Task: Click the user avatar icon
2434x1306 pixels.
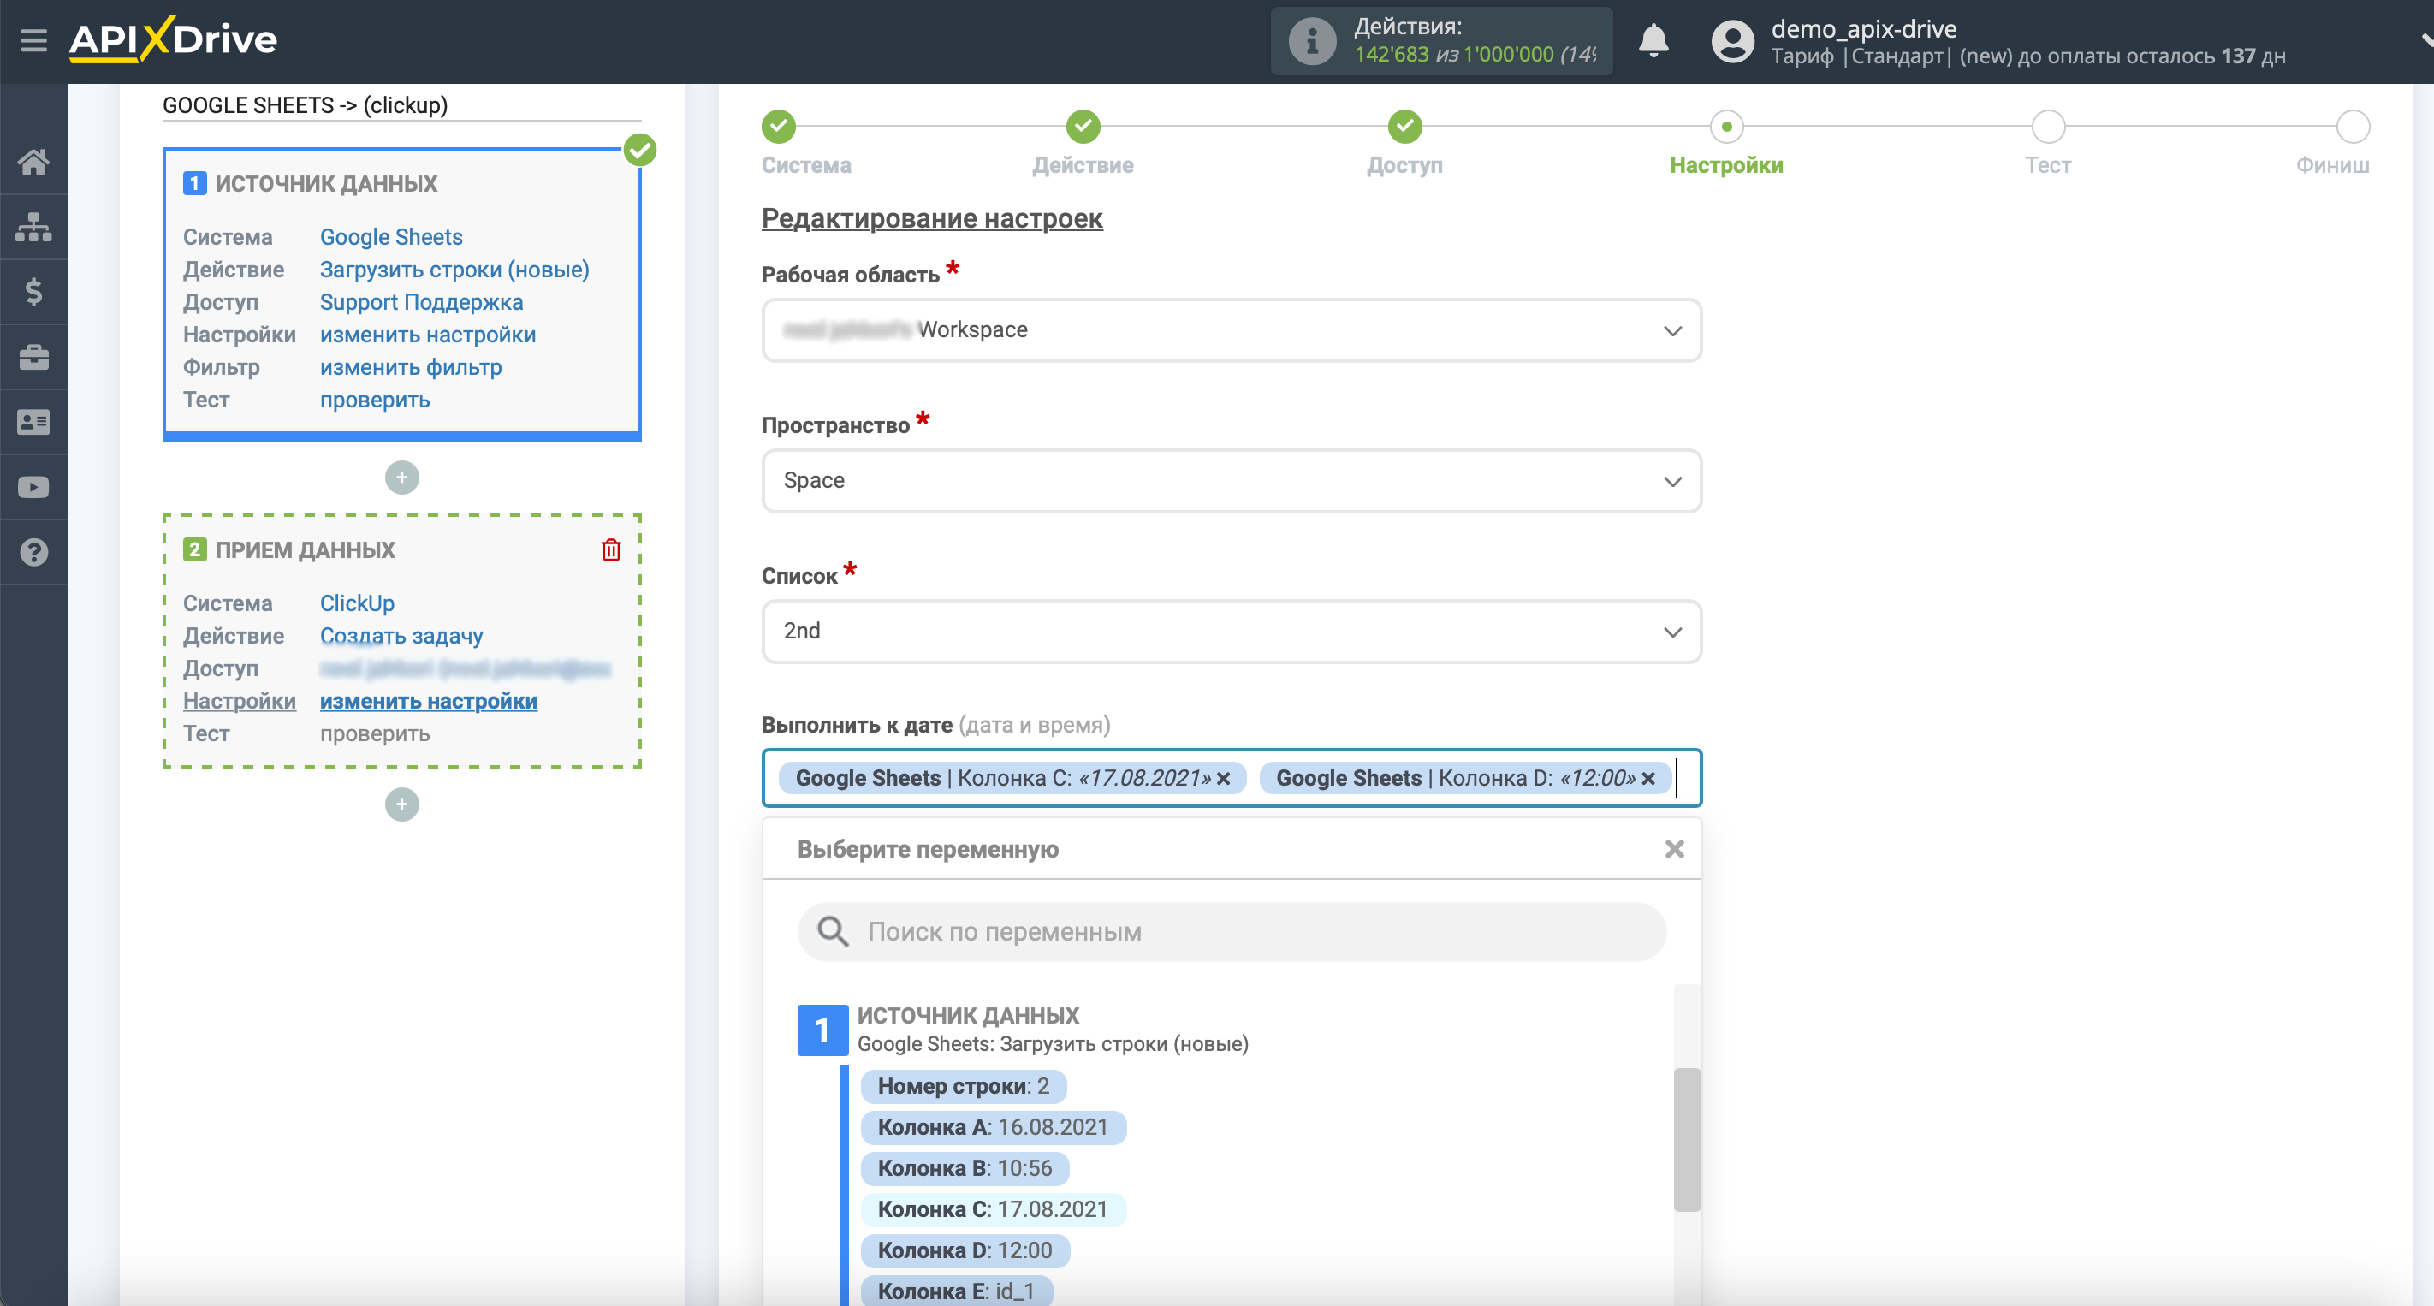Action: [x=1732, y=42]
